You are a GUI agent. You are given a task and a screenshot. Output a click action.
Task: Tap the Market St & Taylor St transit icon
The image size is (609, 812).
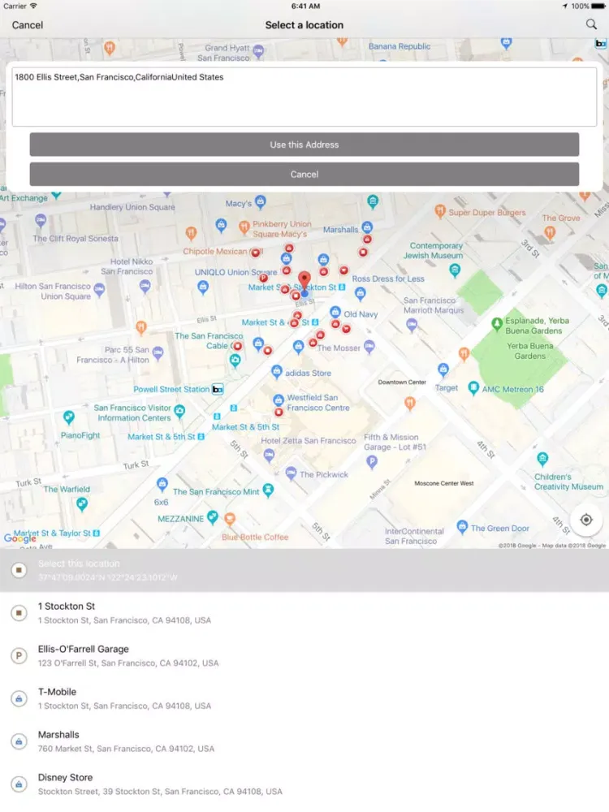[97, 533]
